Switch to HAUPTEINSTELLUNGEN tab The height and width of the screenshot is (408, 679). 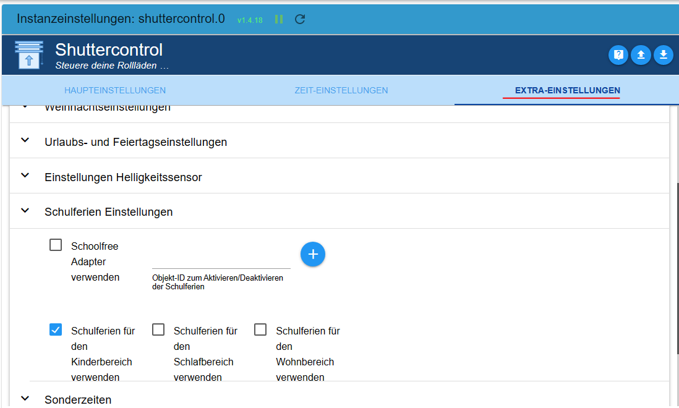coord(115,90)
